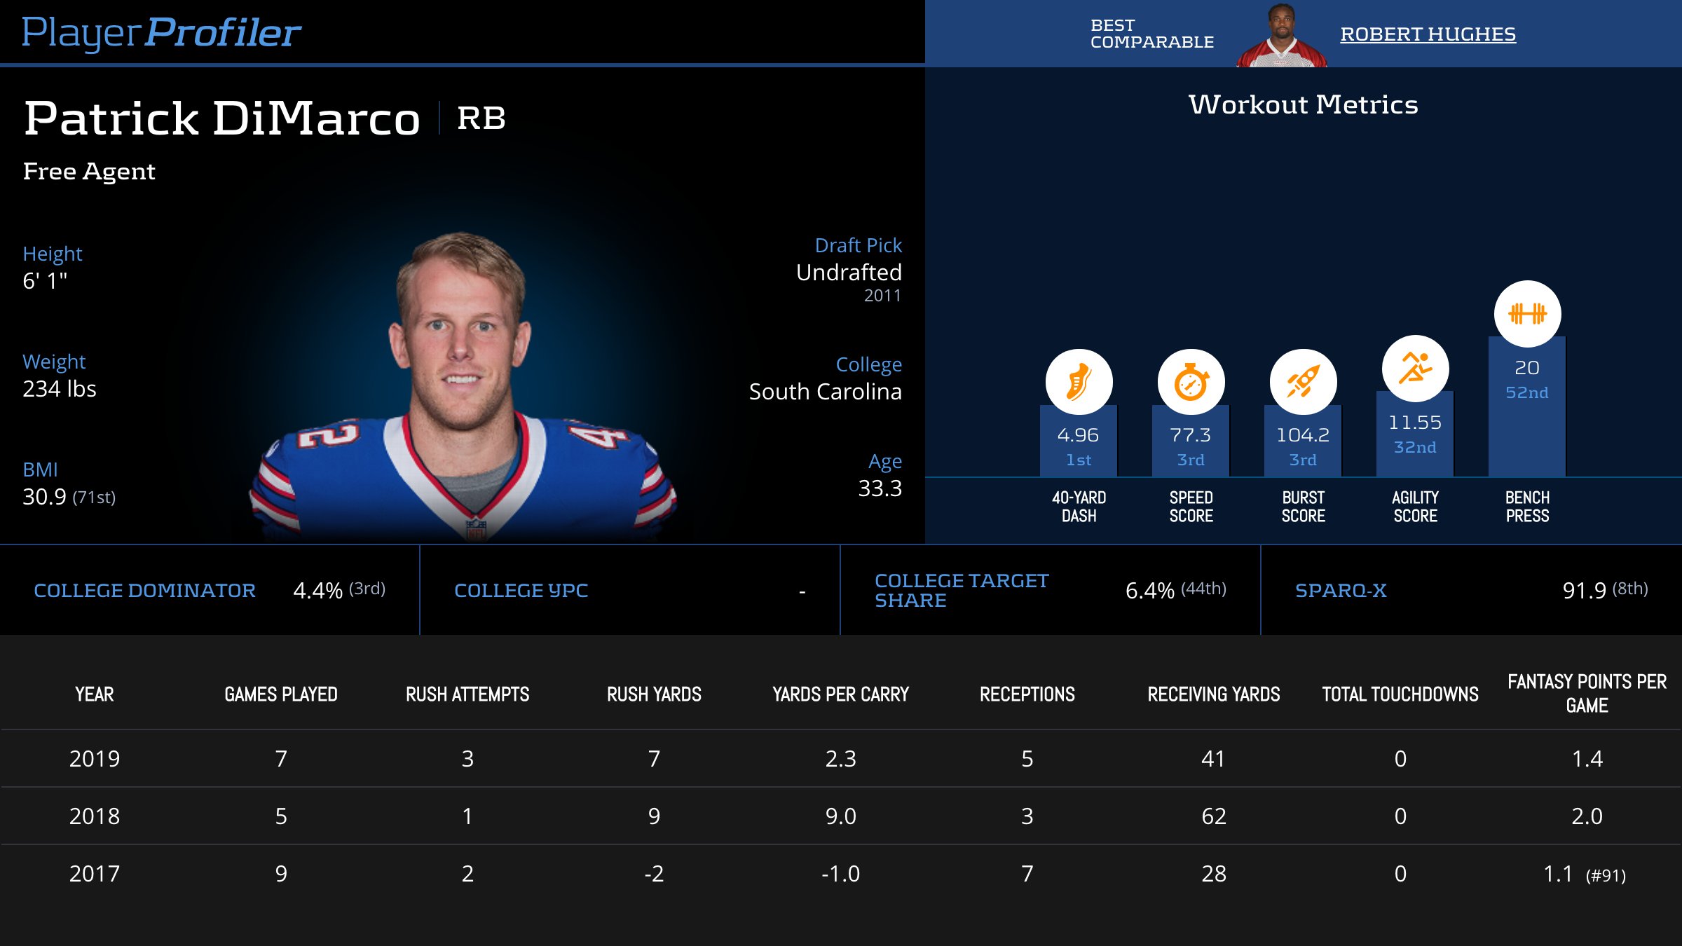1682x946 pixels.
Task: Click the 40-yard dash shoe icon
Action: tap(1079, 382)
